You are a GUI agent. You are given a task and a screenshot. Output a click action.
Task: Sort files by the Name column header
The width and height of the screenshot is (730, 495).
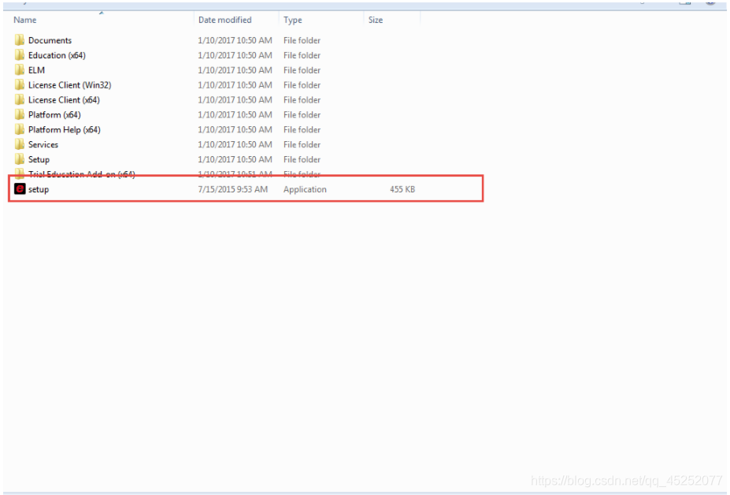25,20
